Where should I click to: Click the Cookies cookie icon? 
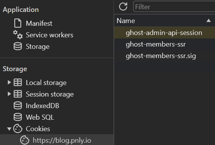(x=18, y=128)
